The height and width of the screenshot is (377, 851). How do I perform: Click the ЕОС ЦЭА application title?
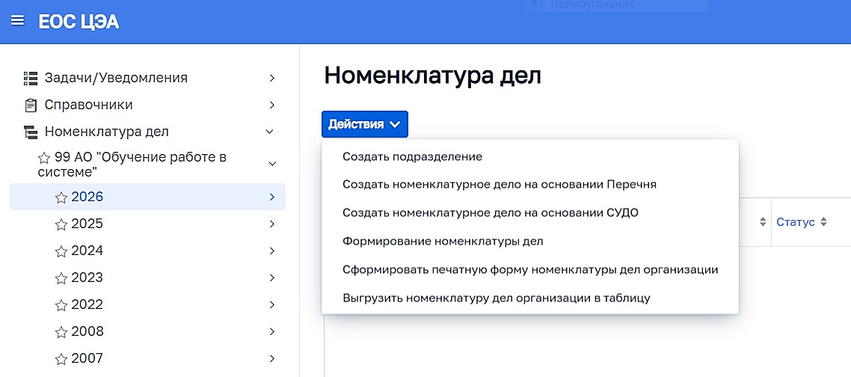point(79,22)
